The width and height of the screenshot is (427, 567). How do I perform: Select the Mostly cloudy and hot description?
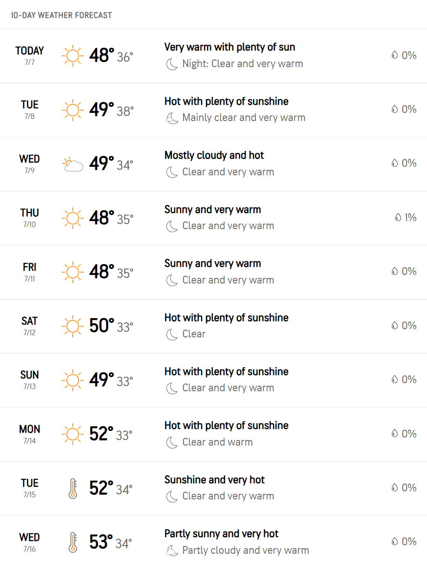click(214, 155)
